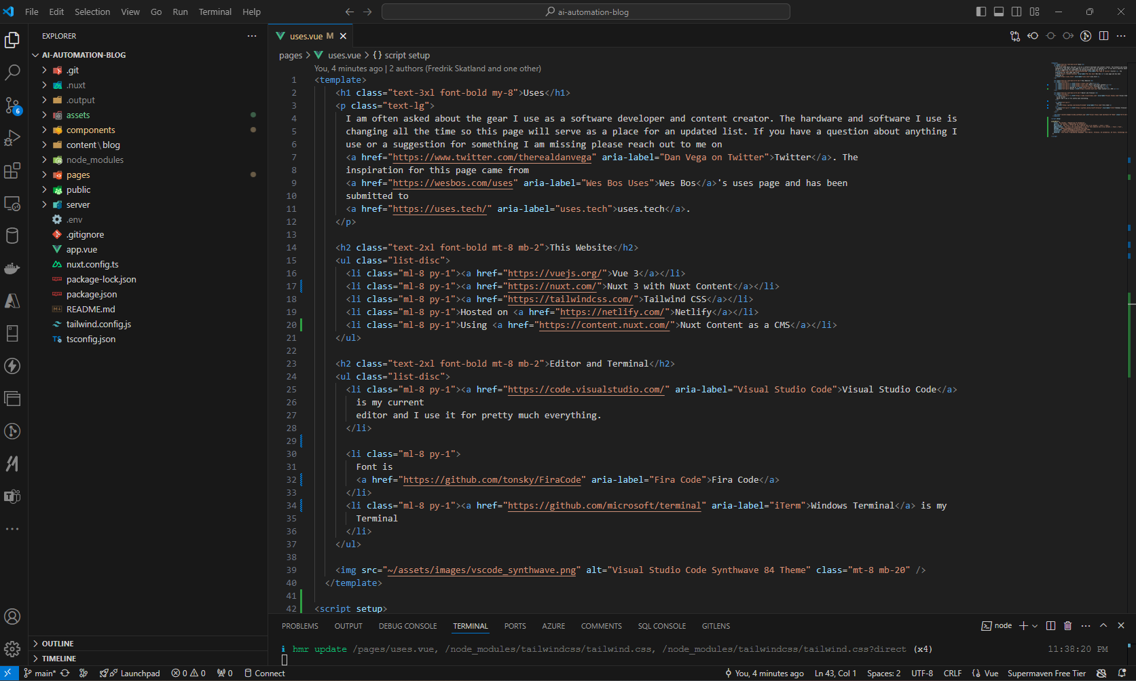The image size is (1136, 681).
Task: Click the main* branch in status bar
Action: click(40, 674)
